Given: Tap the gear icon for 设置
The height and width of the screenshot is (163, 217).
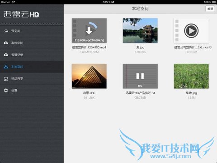Looking at the screenshot, I should pos(6,91).
